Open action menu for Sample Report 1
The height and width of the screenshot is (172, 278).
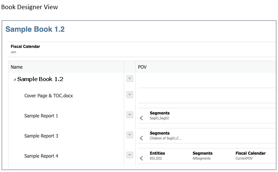129,115
